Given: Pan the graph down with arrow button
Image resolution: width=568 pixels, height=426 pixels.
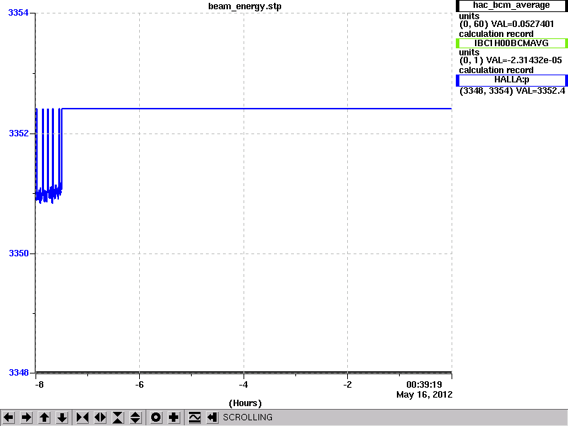Looking at the screenshot, I should [x=62, y=417].
